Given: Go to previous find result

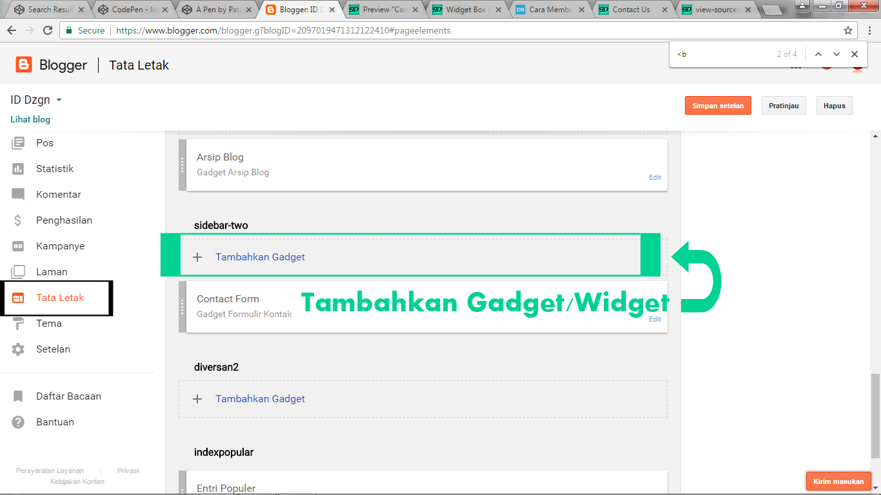Looking at the screenshot, I should tap(818, 54).
